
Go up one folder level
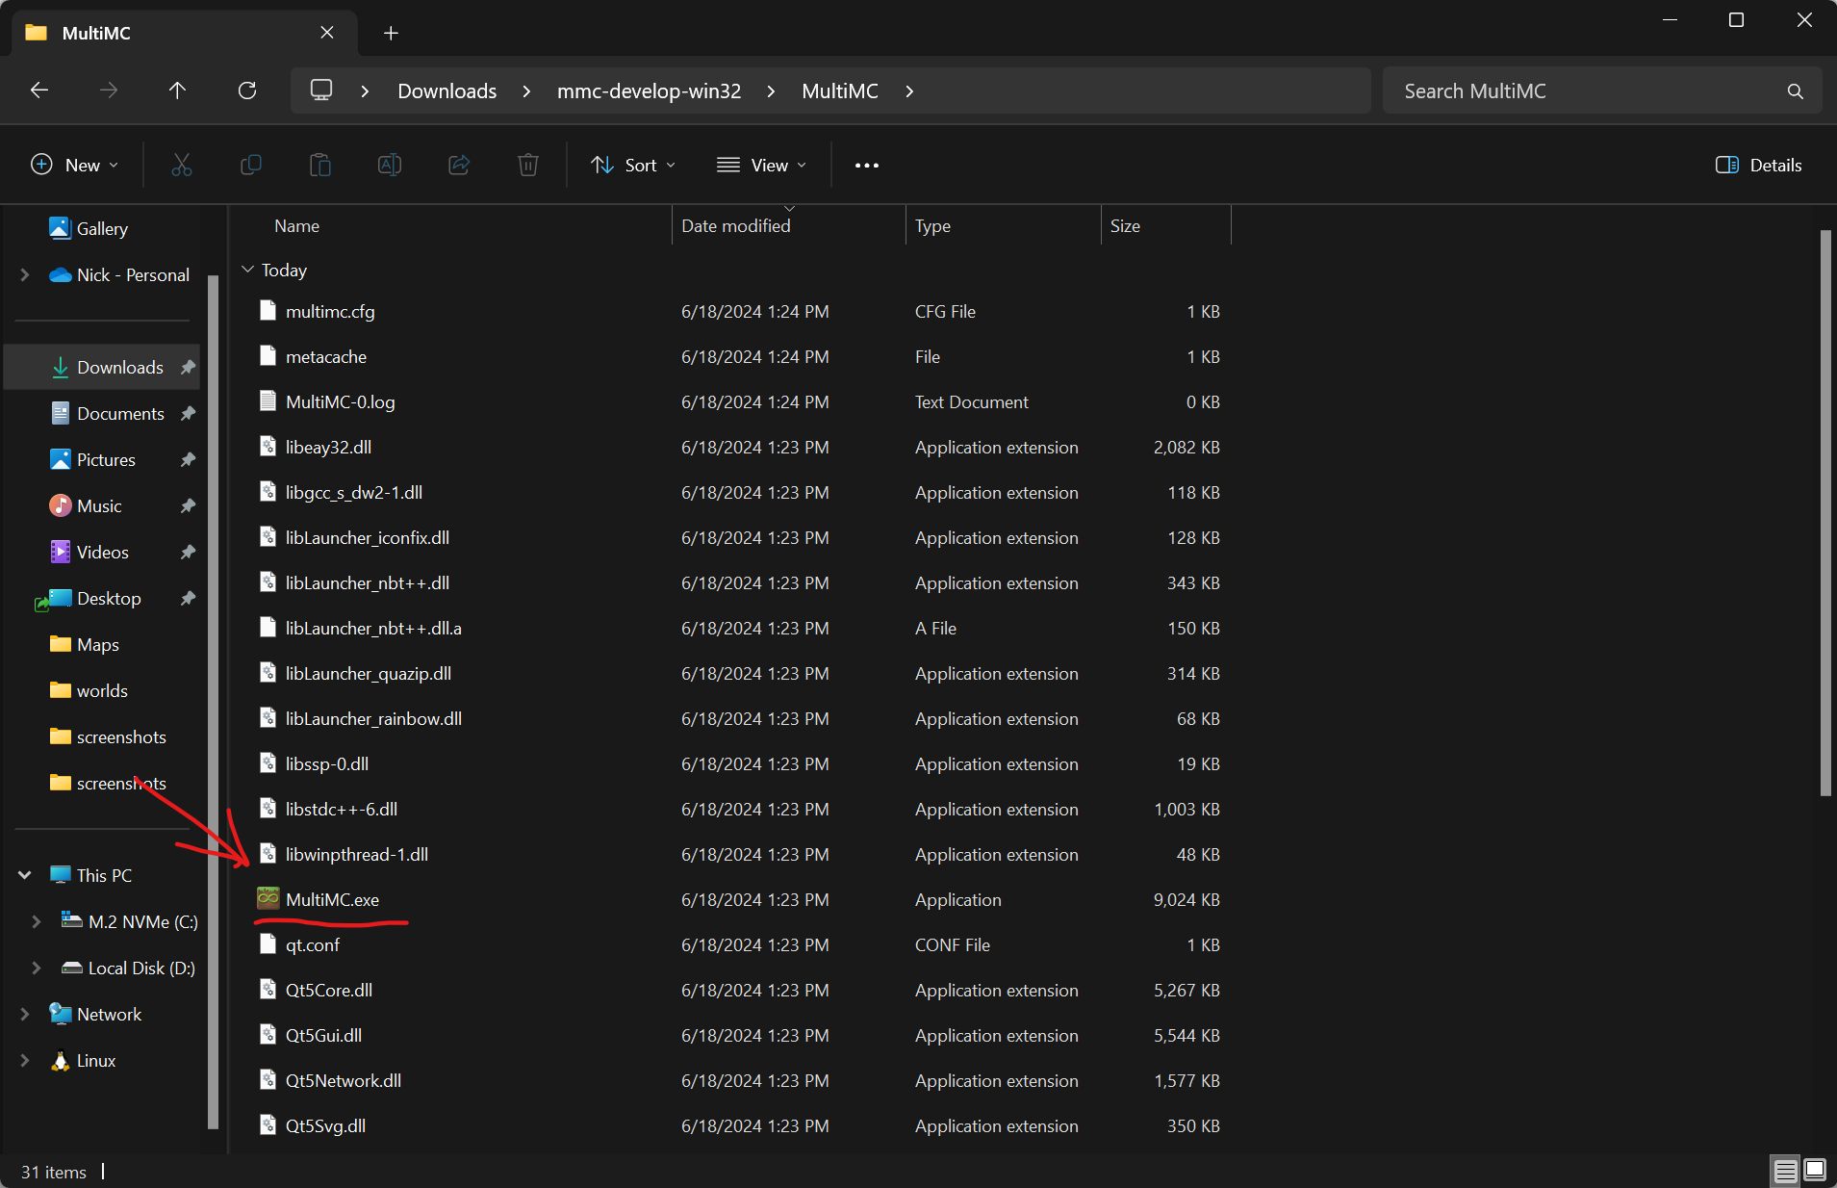[178, 90]
